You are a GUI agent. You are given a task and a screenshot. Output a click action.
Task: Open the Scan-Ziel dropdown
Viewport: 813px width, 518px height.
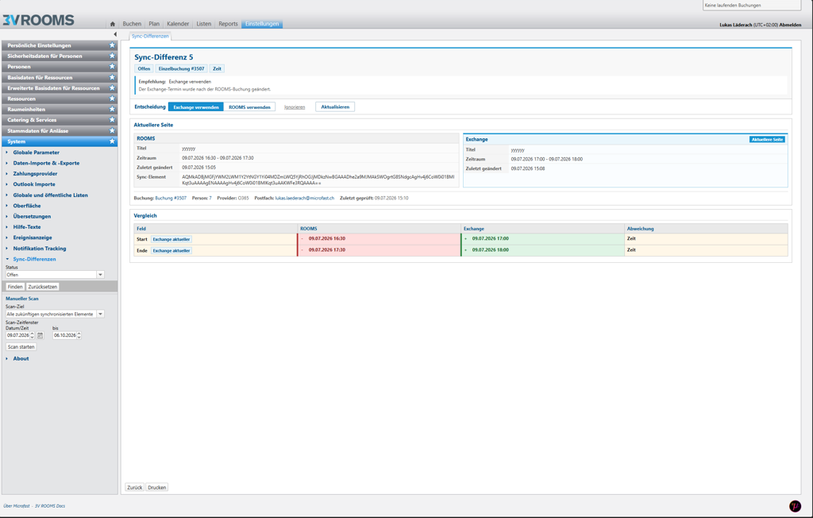coord(101,314)
